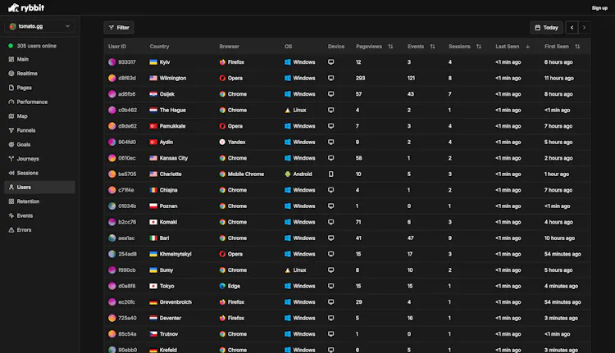The width and height of the screenshot is (615, 353).
Task: Open the Today date range picker
Action: [546, 27]
